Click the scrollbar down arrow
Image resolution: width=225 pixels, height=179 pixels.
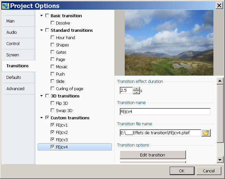click(220, 160)
